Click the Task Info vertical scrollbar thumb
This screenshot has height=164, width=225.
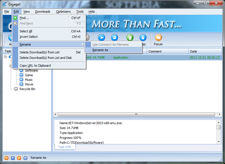[219, 127]
